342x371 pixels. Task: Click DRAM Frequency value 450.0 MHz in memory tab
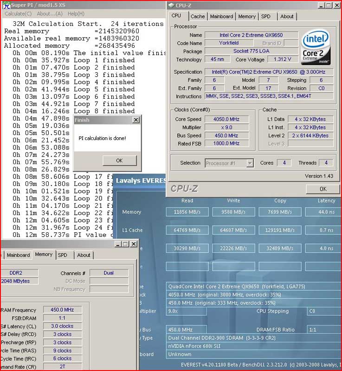click(62, 310)
